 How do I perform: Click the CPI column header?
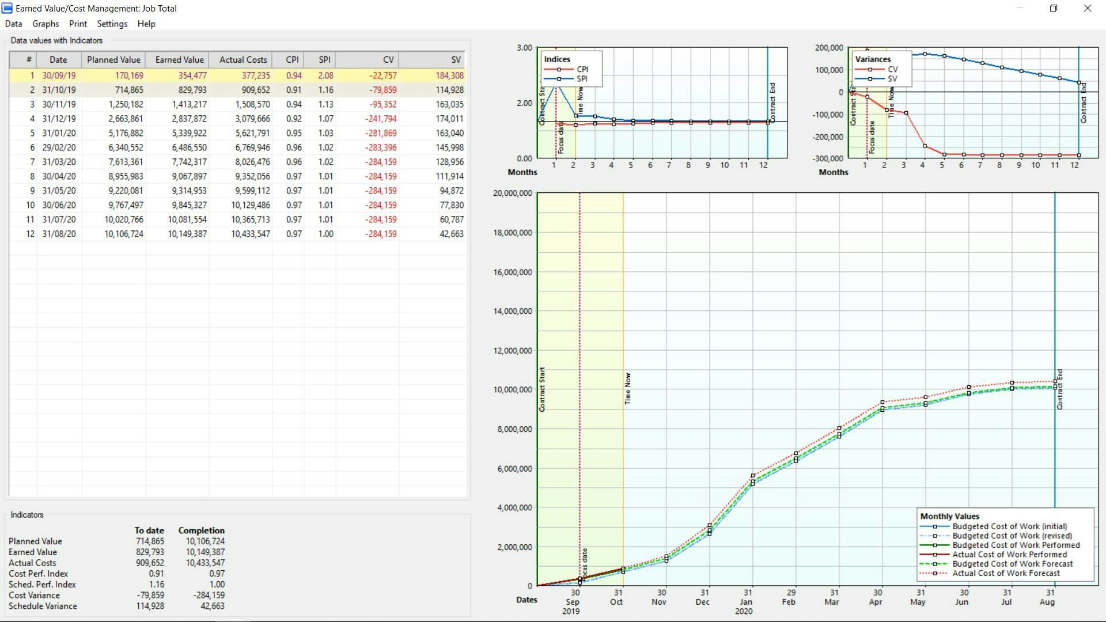coord(291,59)
